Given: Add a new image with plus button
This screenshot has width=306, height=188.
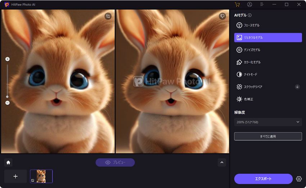Looking at the screenshot, I should 15,176.
